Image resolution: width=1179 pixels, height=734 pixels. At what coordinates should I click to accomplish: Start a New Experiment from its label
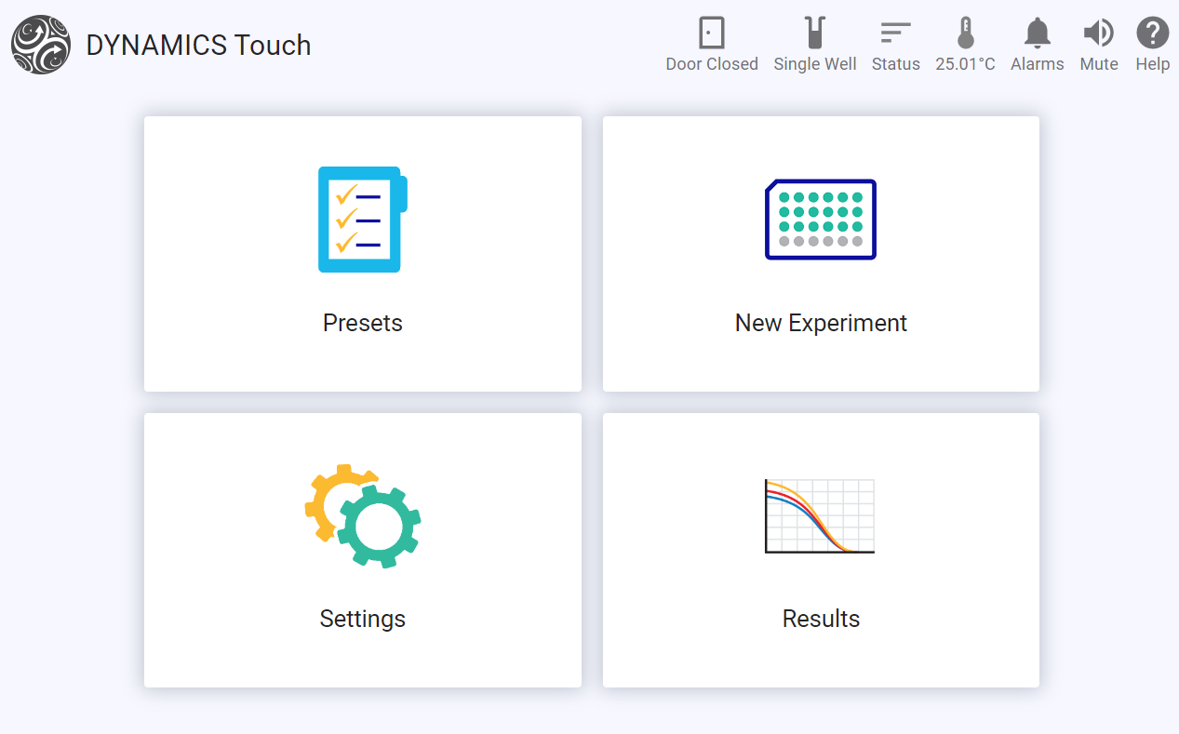click(821, 323)
